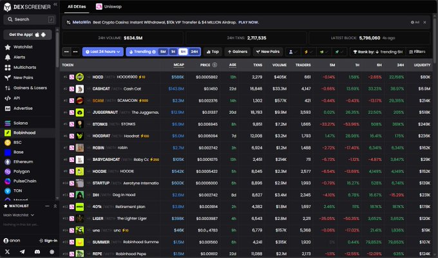Open the MetaWin advertiser link

click(x=81, y=23)
